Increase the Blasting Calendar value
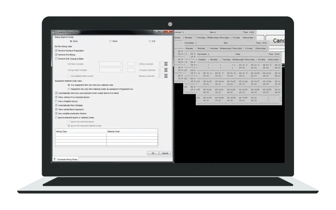The image size is (336, 210). tap(166, 75)
